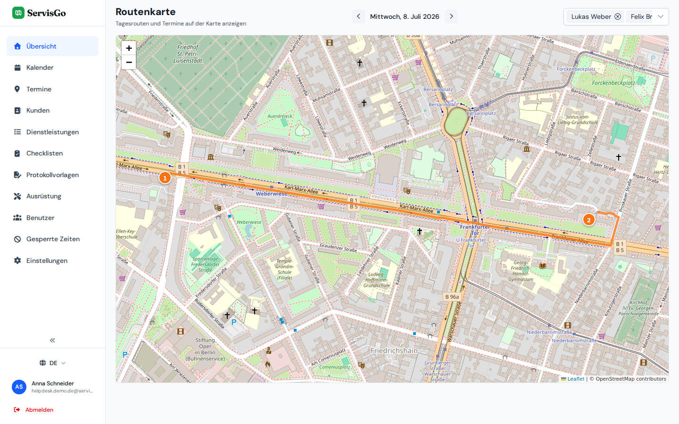Click the Stiftung Oper in Berlin label
The height and width of the screenshot is (424, 679).
click(x=205, y=349)
